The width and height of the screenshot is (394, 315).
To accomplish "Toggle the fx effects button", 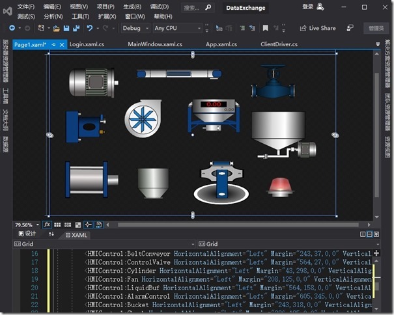I will coord(47,225).
